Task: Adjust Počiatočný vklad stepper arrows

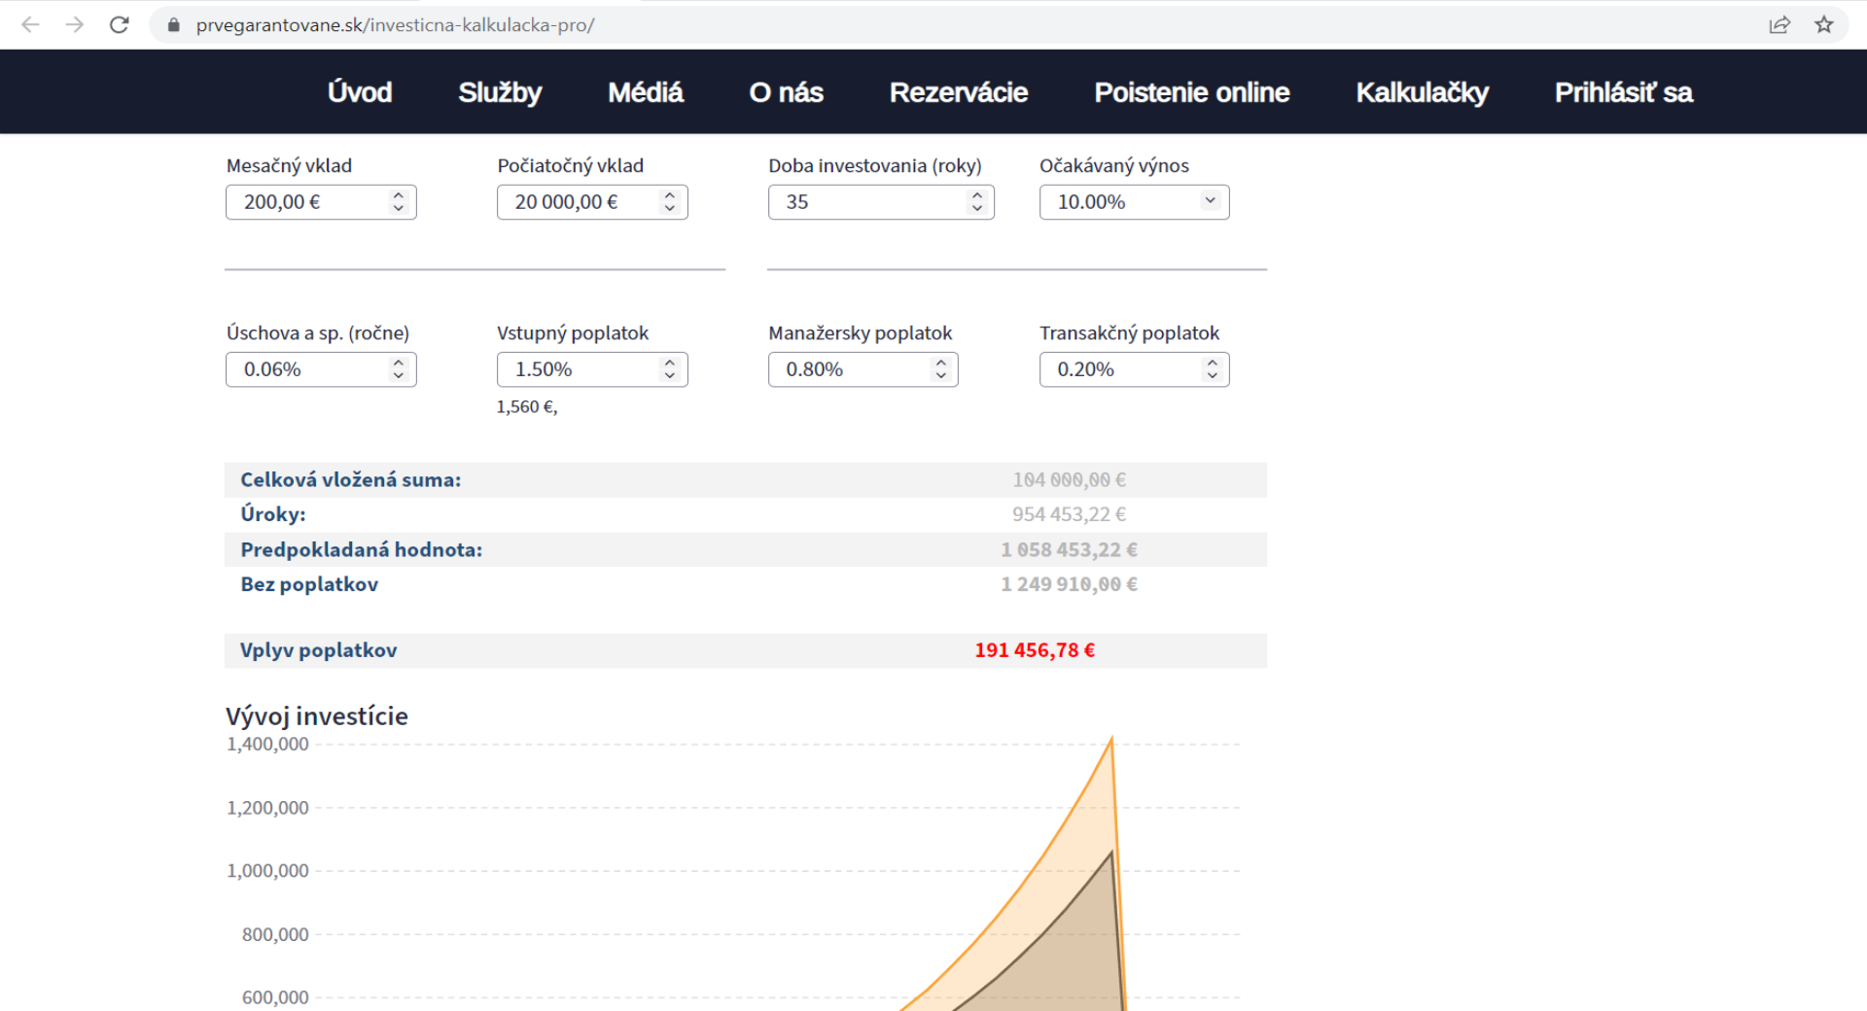Action: click(669, 202)
